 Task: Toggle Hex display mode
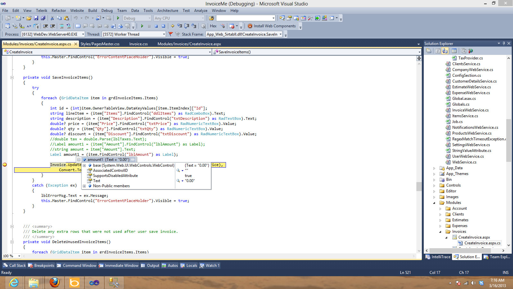coord(213,26)
